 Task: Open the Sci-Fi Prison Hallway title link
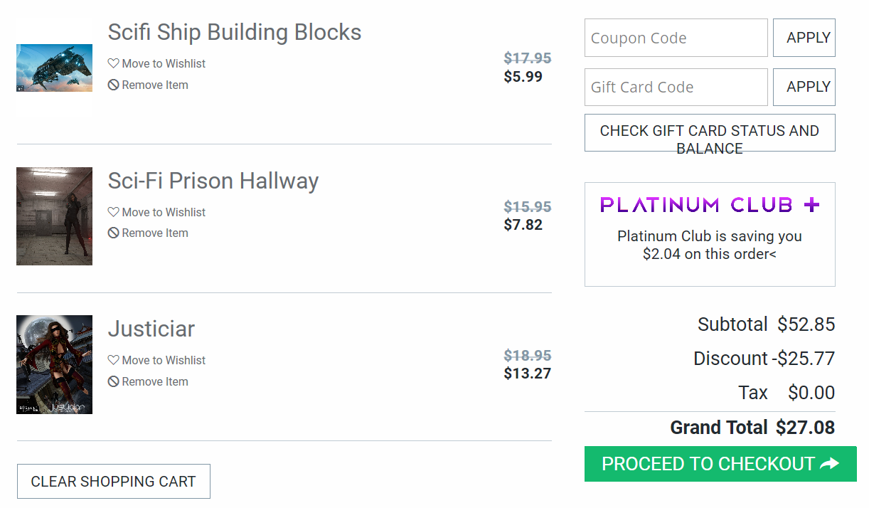pyautogui.click(x=213, y=181)
